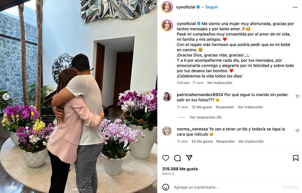Share the post using paper plane icon
Image resolution: width=302 pixels, height=193 pixels.
pyautogui.click(x=189, y=158)
